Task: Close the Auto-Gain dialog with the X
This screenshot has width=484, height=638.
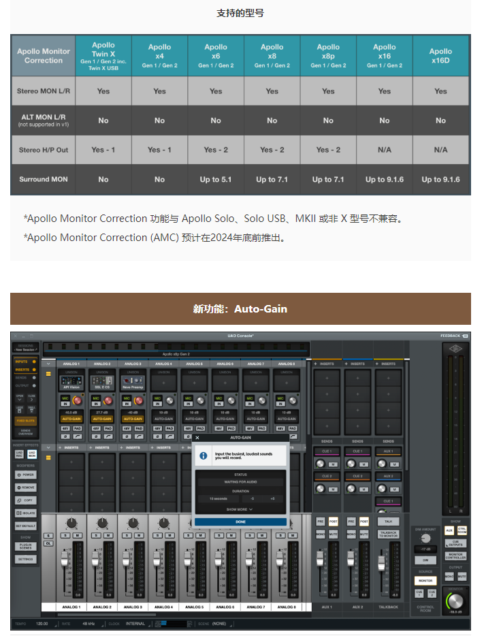Action: coord(197,438)
